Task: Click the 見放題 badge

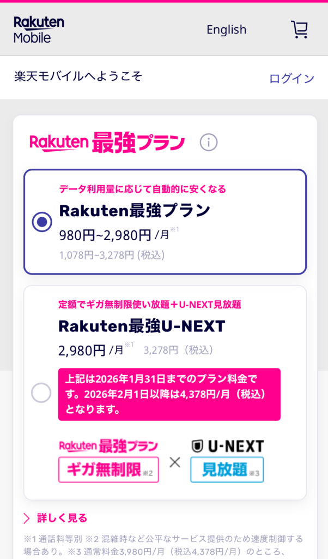Action: [227, 469]
